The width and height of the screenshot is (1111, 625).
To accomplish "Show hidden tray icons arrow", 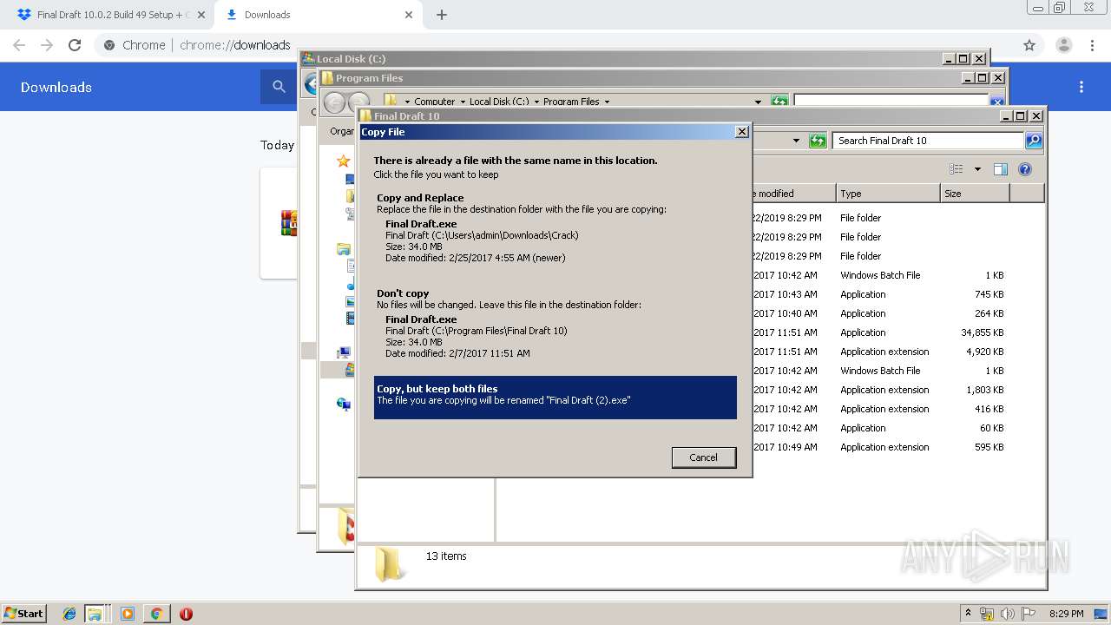I will (968, 614).
